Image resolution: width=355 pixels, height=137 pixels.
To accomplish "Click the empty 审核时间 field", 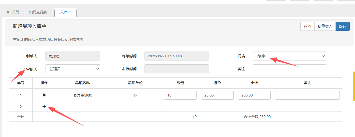I will pyautogui.click(x=177, y=69).
